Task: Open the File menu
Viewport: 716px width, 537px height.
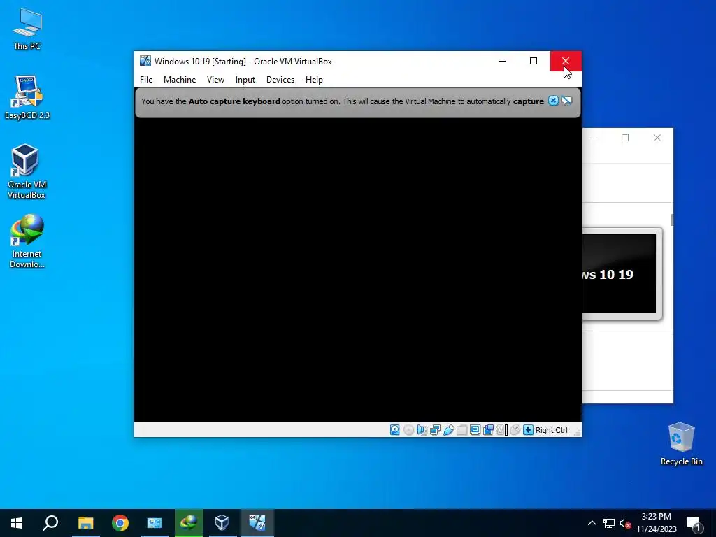Action: (146, 80)
